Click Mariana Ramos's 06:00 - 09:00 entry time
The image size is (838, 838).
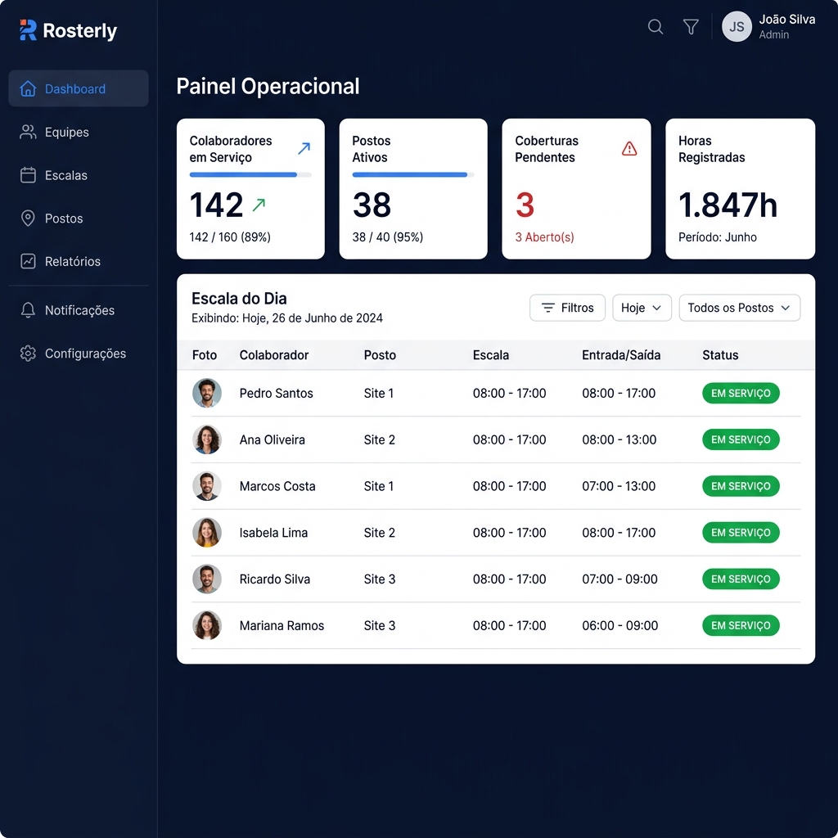(619, 625)
